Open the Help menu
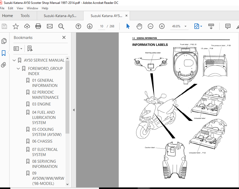239x189 pixels. click(x=45, y=8)
